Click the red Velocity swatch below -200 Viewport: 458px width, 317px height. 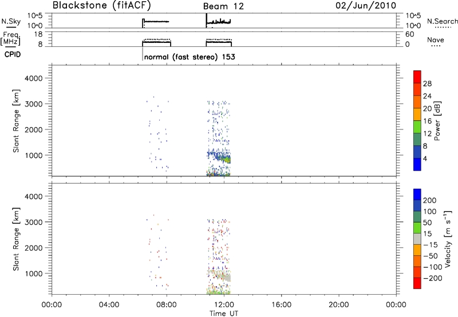coord(417,283)
